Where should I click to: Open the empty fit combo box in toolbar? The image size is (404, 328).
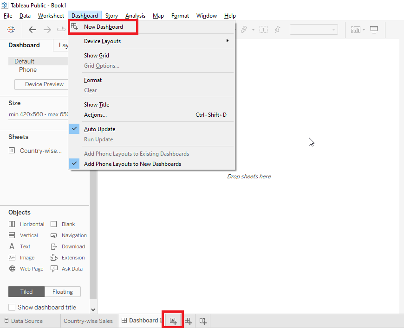coord(314,30)
